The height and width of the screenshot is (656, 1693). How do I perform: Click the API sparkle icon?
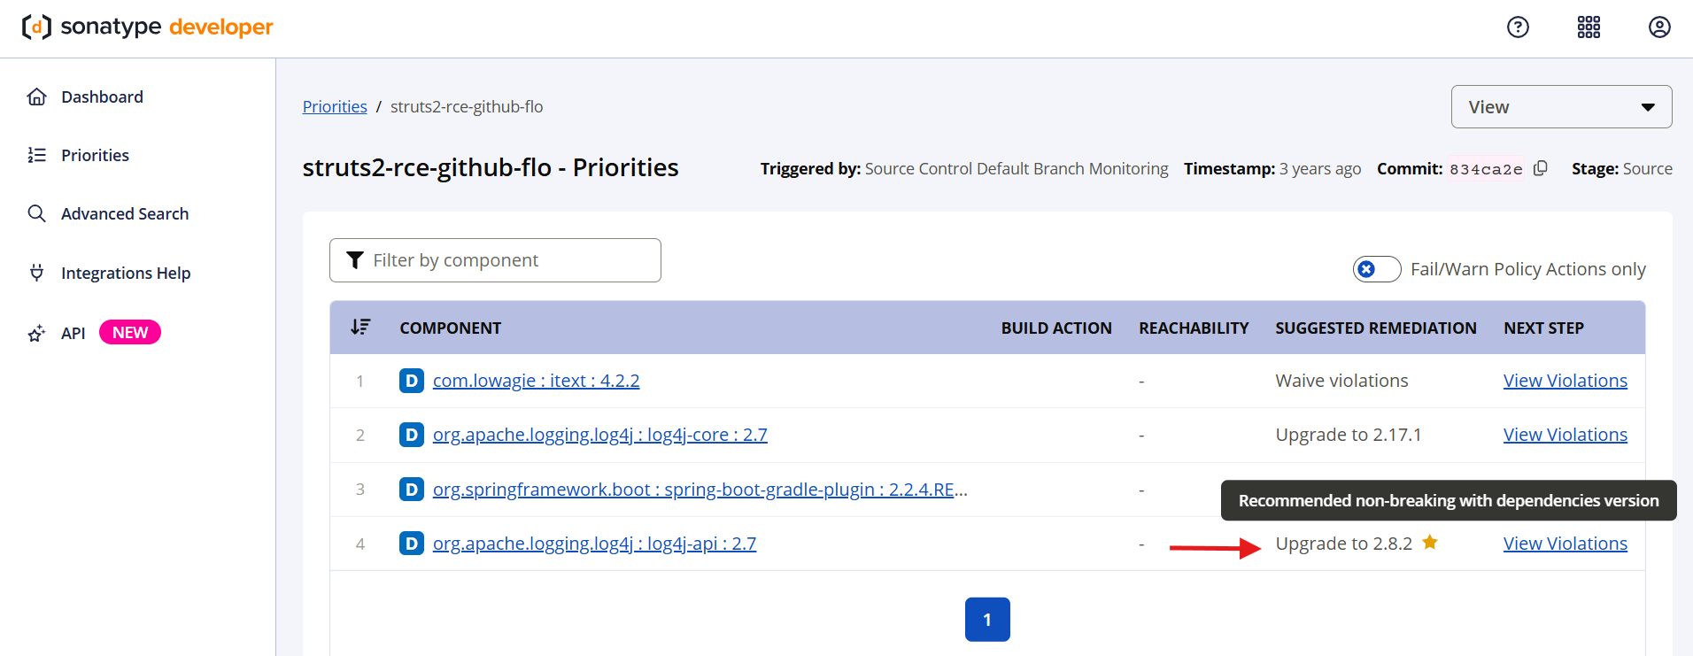click(36, 333)
